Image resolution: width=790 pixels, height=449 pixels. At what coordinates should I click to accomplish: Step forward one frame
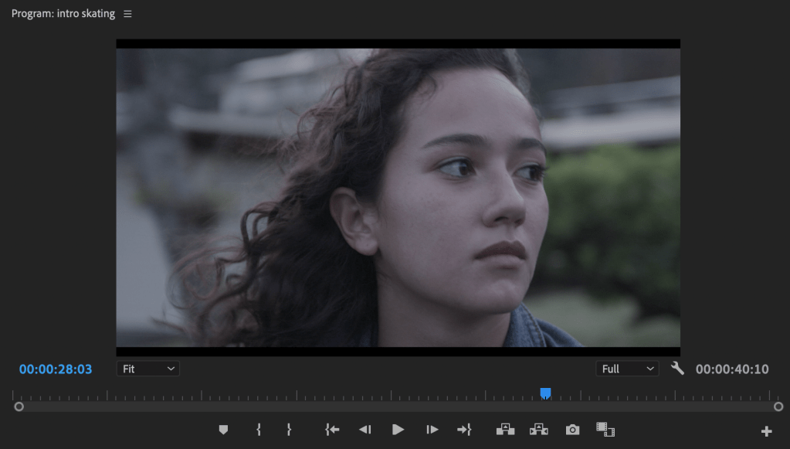pos(432,430)
